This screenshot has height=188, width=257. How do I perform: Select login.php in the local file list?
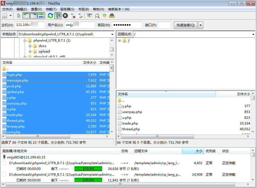pyautogui.click(x=15, y=74)
